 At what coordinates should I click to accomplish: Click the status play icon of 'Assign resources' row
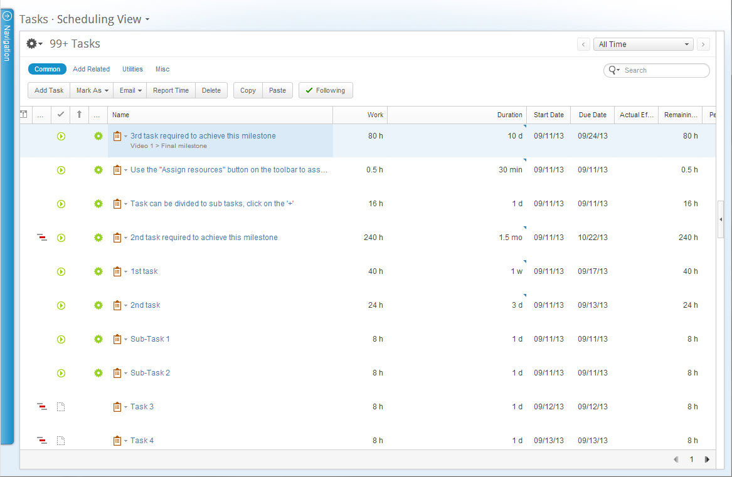tap(61, 170)
